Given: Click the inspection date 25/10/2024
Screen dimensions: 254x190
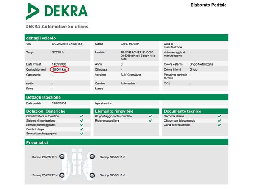Looking at the screenshot, I should [x=59, y=103].
